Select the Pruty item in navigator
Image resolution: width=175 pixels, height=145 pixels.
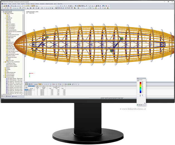coord(9,39)
